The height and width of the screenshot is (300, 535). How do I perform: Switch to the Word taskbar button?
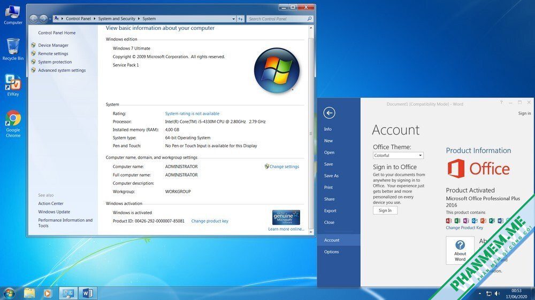pyautogui.click(x=87, y=293)
